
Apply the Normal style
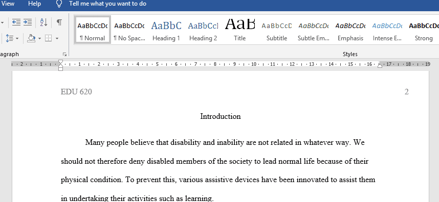[93, 30]
